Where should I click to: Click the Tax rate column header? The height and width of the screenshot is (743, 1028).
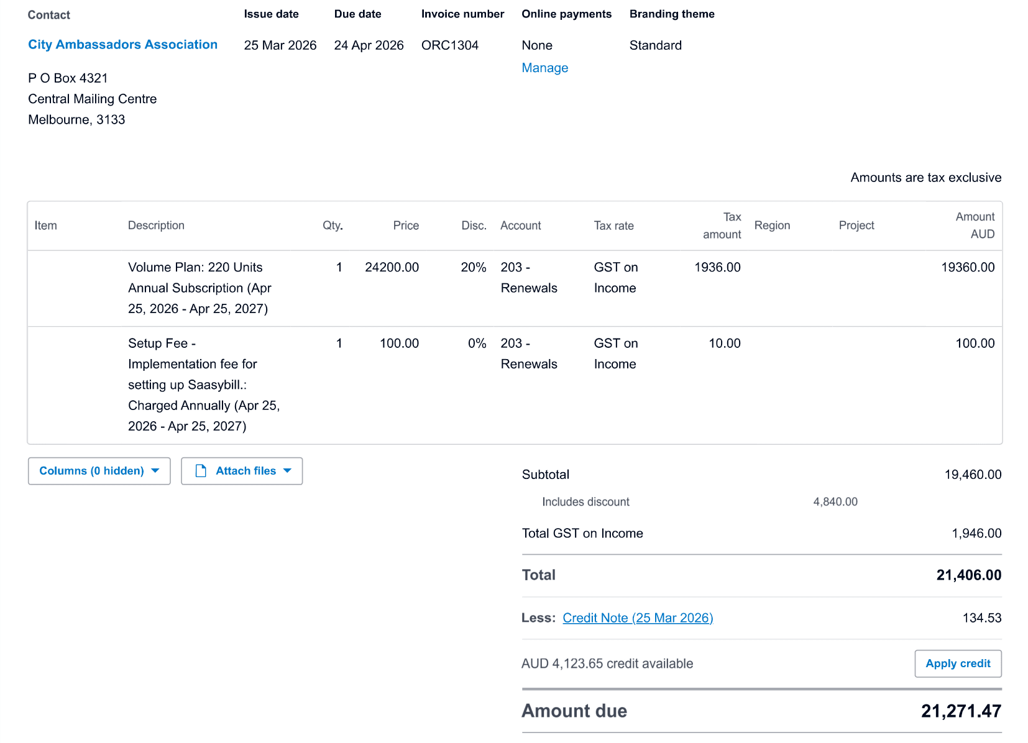pyautogui.click(x=613, y=226)
